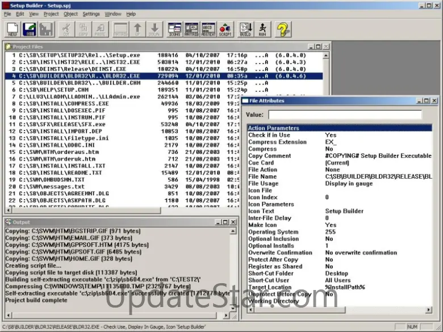Open the Edit menu
This screenshot has width=443, height=332.
(x=20, y=14)
